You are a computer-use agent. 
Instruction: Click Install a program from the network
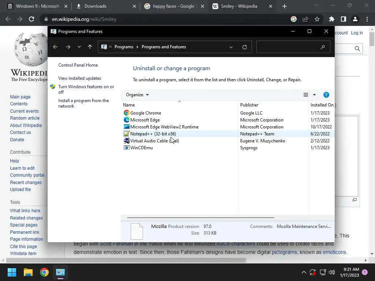click(x=83, y=103)
